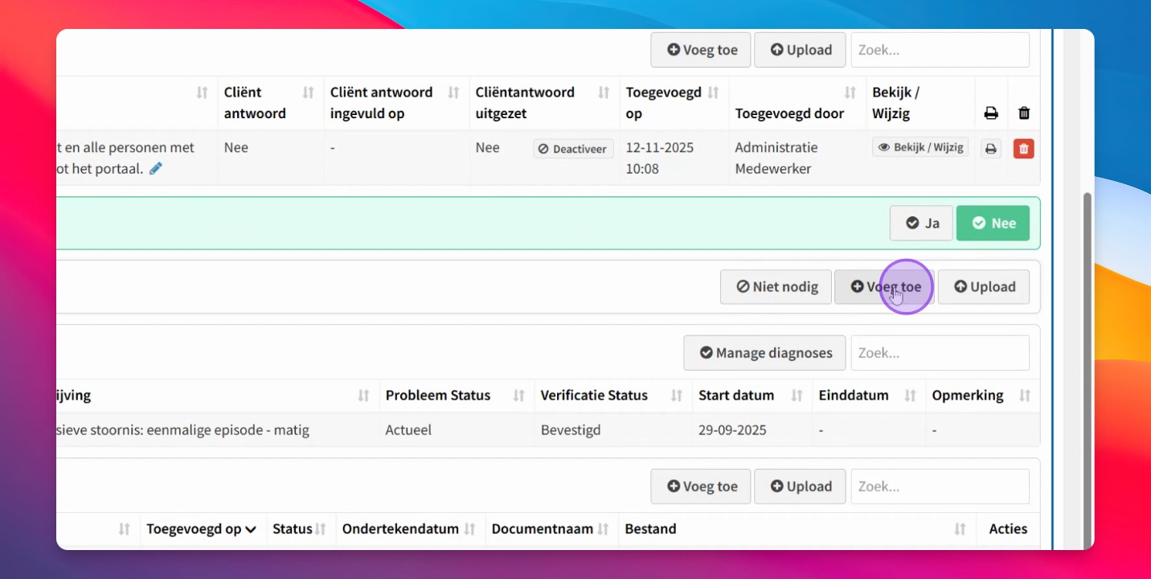The image size is (1151, 579).
Task: Click sort arrows of 'Toegevoegd op' beside 'Toegevoegd door'
Action: click(x=713, y=93)
